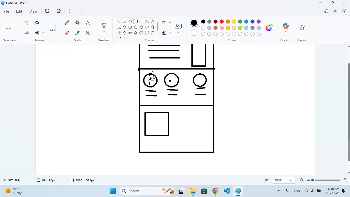
Task: Pick the red color from the palette
Action: tap(222, 22)
